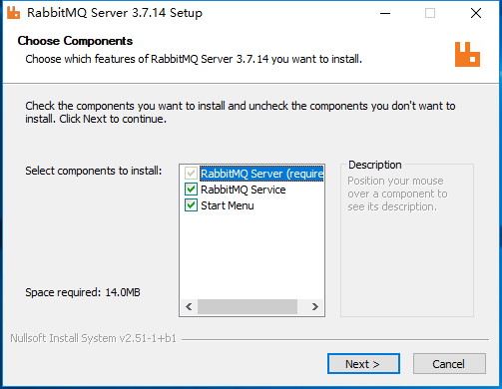Click Next > to continue the installation
Screen dimensions: 502x389
point(363,364)
